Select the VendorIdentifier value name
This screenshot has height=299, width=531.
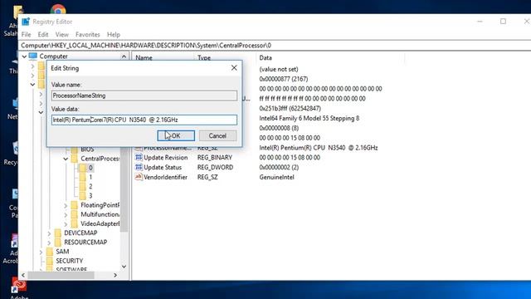click(x=166, y=177)
